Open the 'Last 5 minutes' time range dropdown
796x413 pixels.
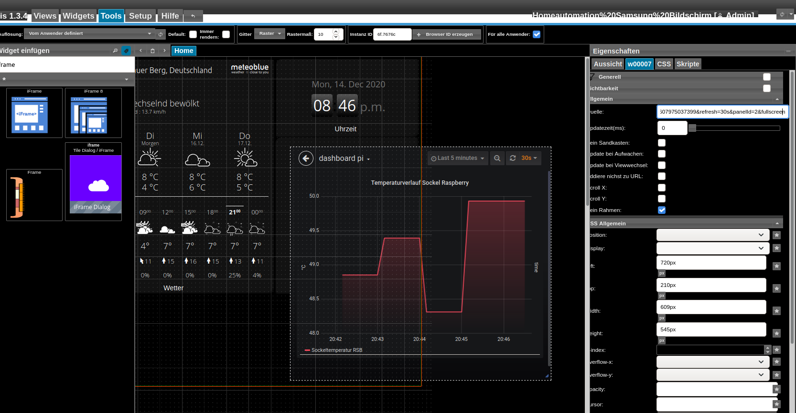tap(458, 158)
